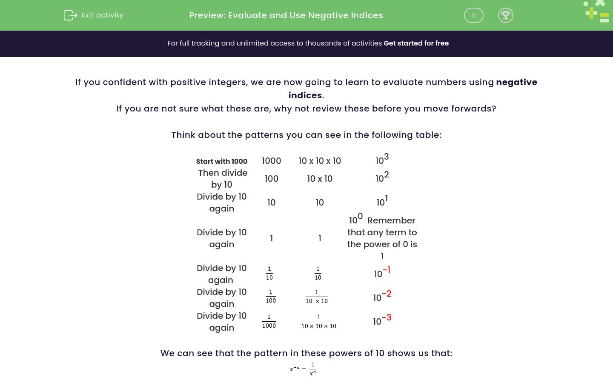Click the fraction 1/10x10 value
Viewport: 613px width, 383px height.
[x=317, y=296]
